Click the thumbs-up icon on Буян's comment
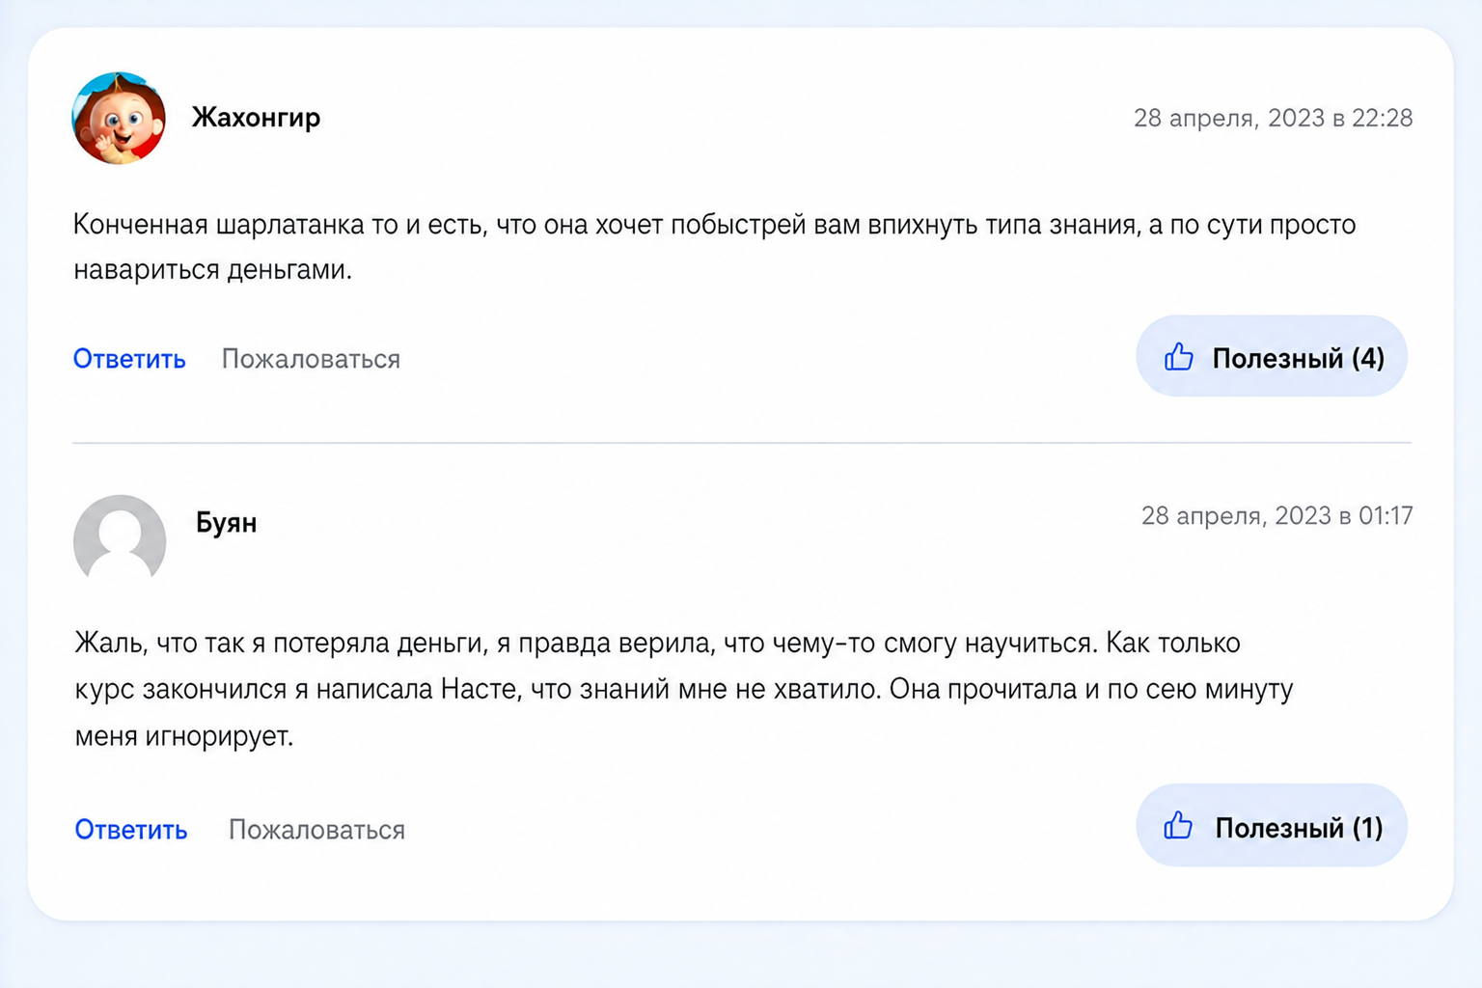Screen dimensions: 1482x988 click(x=1178, y=826)
